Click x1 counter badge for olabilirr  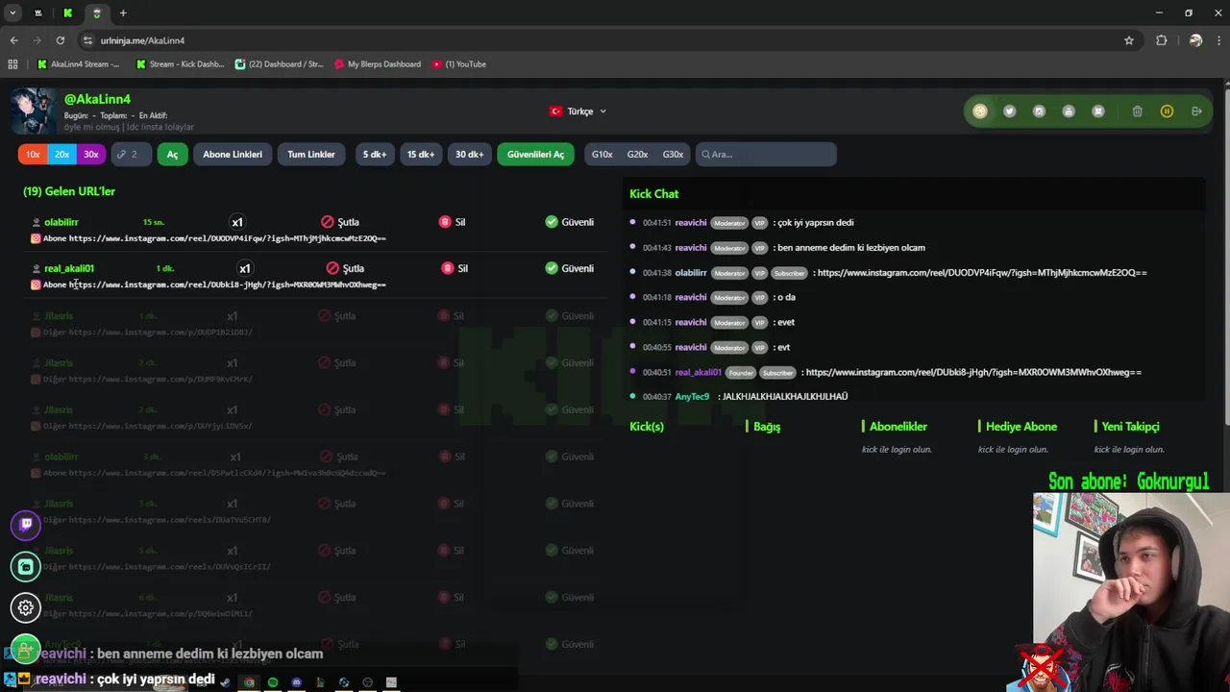237,222
